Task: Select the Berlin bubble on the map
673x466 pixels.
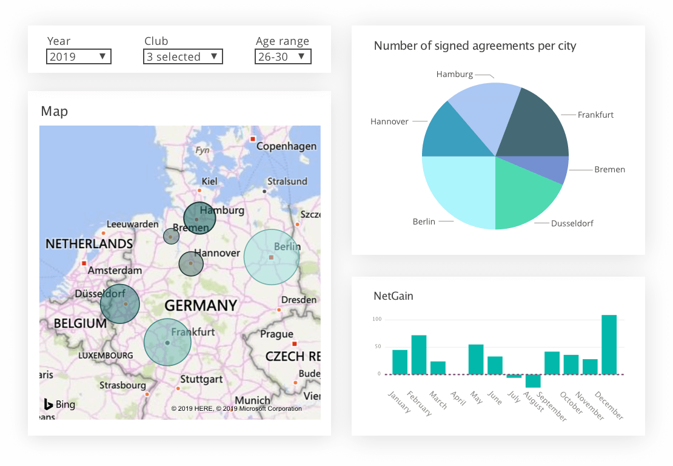Action: point(272,257)
